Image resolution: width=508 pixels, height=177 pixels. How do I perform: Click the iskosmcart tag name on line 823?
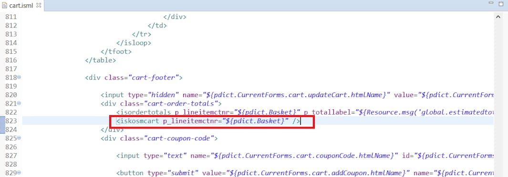click(x=140, y=121)
